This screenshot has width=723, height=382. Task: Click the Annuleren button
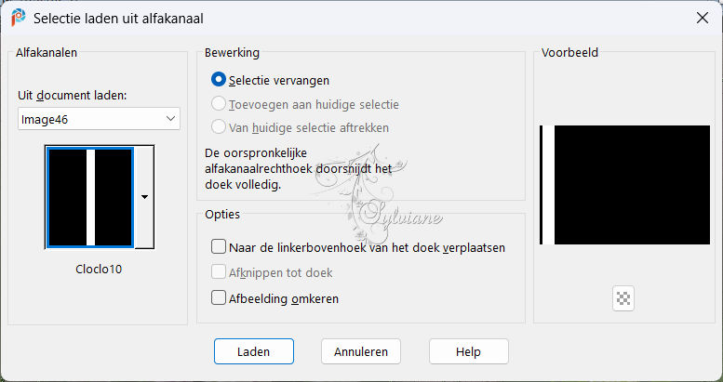point(361,351)
